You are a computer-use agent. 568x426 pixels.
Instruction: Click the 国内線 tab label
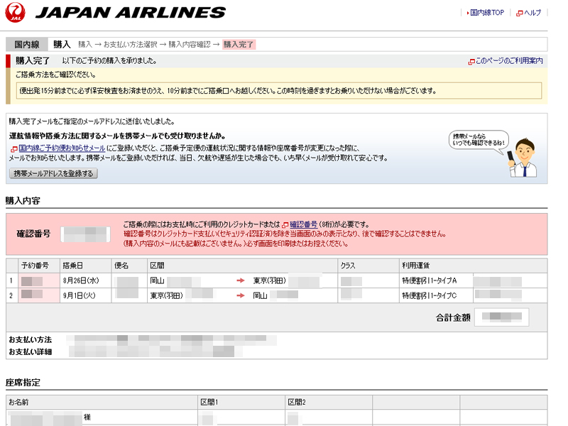click(x=27, y=45)
